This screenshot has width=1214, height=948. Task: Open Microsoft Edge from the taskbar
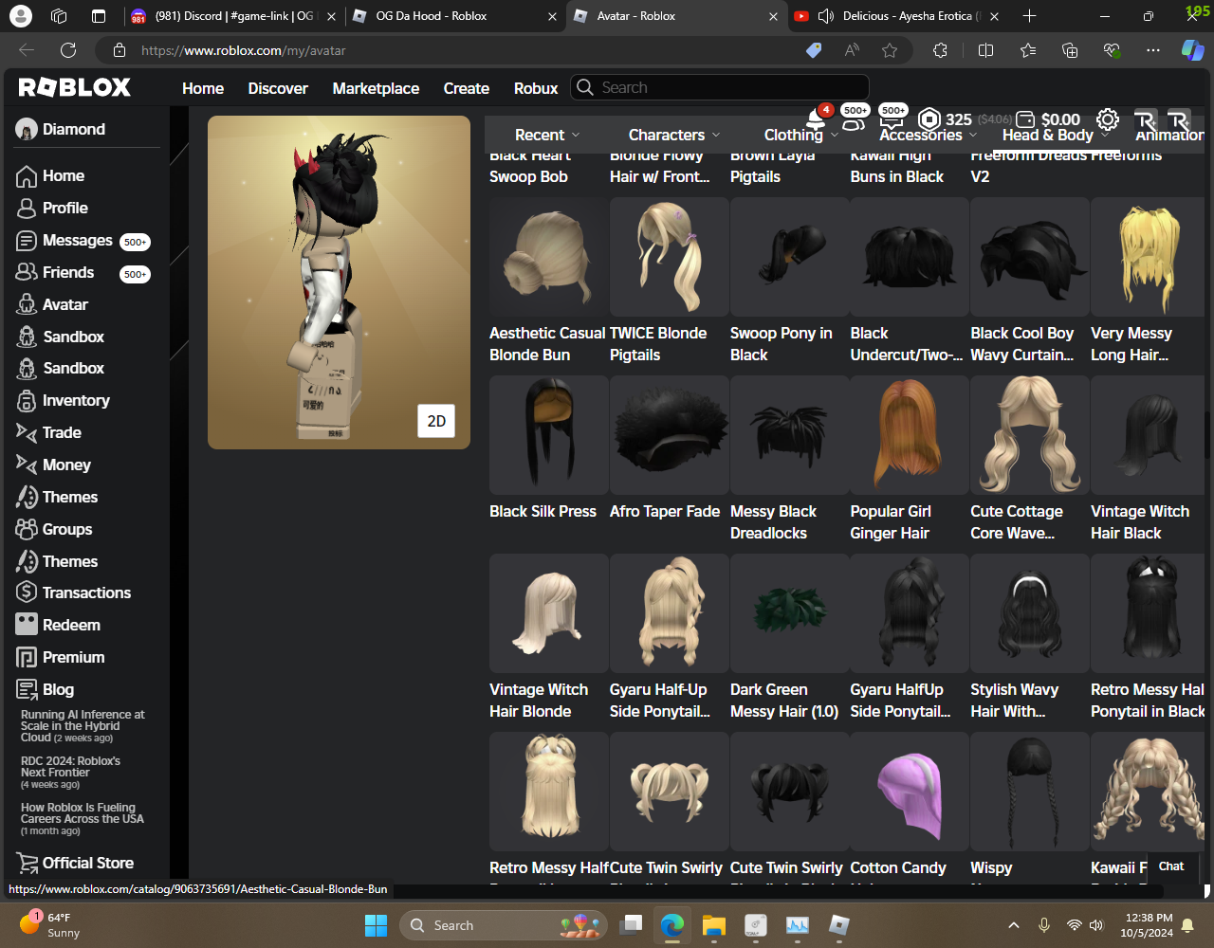pyautogui.click(x=672, y=925)
